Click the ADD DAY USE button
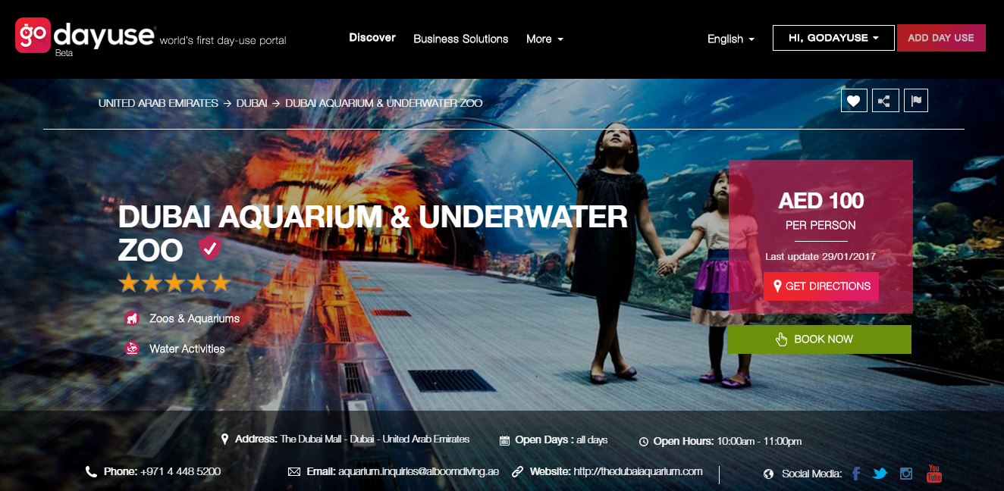Screen dimensions: 1004x491 [941, 38]
